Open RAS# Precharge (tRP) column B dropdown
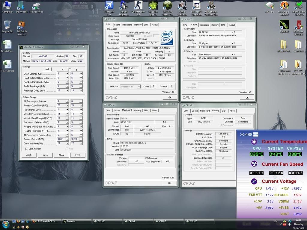Viewport: 307px width, 230px height. pyautogui.click(x=81, y=86)
